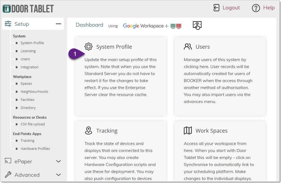282x184 pixels.
Task: Click the Help question mark icon
Action: click(256, 8)
